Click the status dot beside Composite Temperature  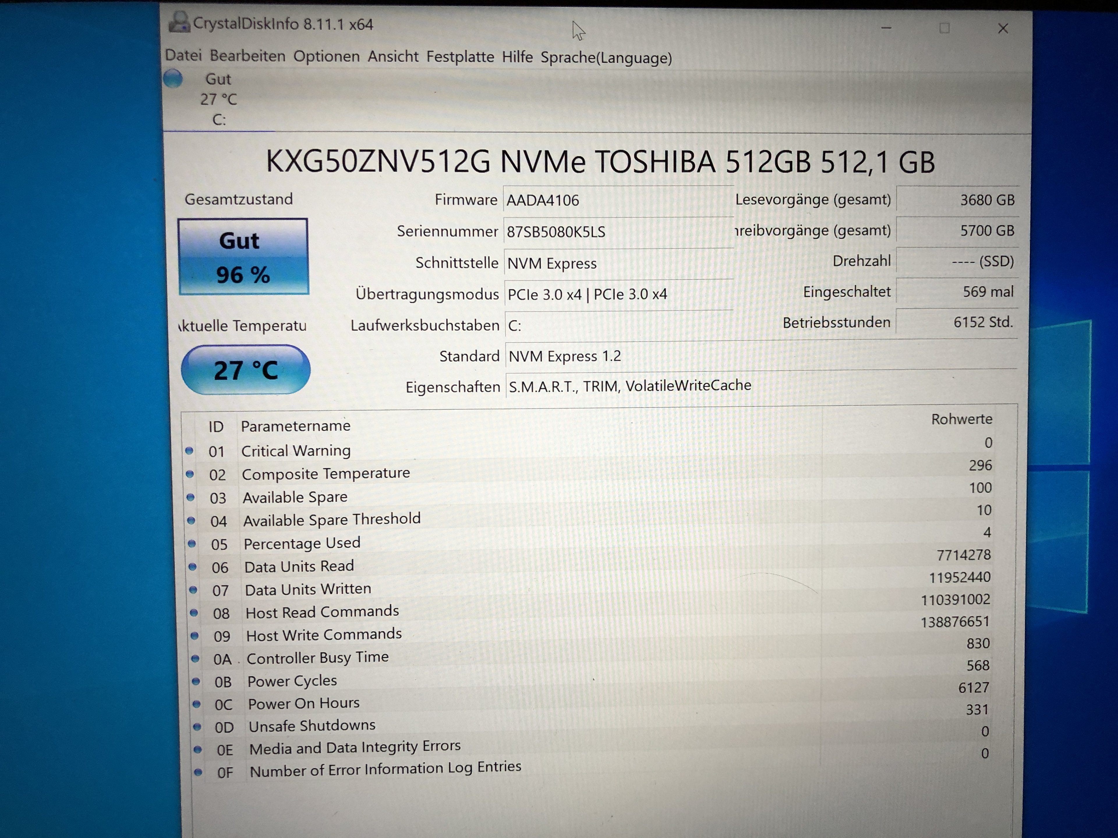point(190,474)
